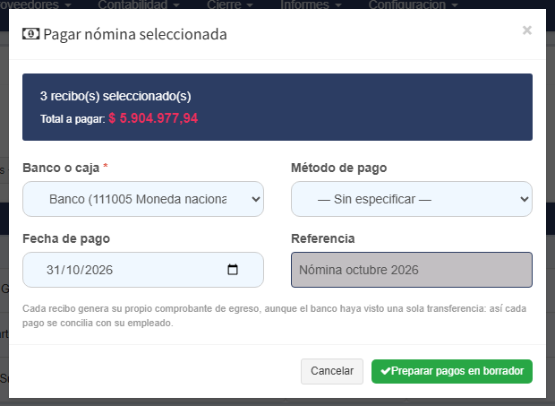Open the Informes menu in background navbar
The width and height of the screenshot is (555, 406).
coord(311,4)
